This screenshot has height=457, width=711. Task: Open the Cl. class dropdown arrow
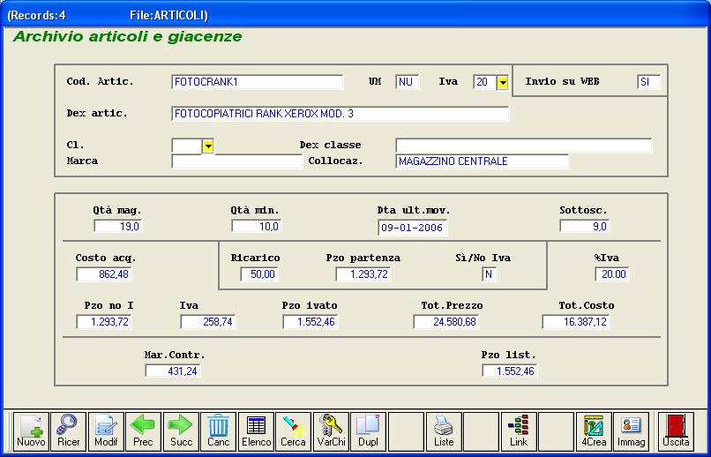click(x=207, y=146)
